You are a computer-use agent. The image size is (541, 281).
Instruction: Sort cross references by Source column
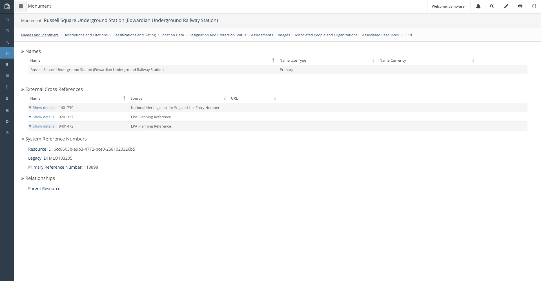(x=136, y=98)
